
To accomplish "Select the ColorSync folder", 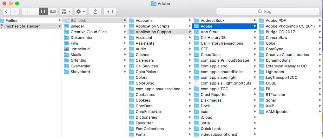I will pyautogui.click(x=160, y=83).
